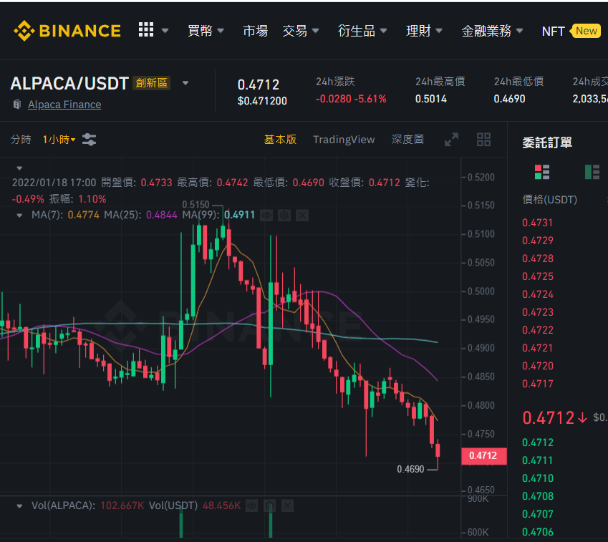Click ask price 0.4721
The height and width of the screenshot is (542, 608).
537,348
